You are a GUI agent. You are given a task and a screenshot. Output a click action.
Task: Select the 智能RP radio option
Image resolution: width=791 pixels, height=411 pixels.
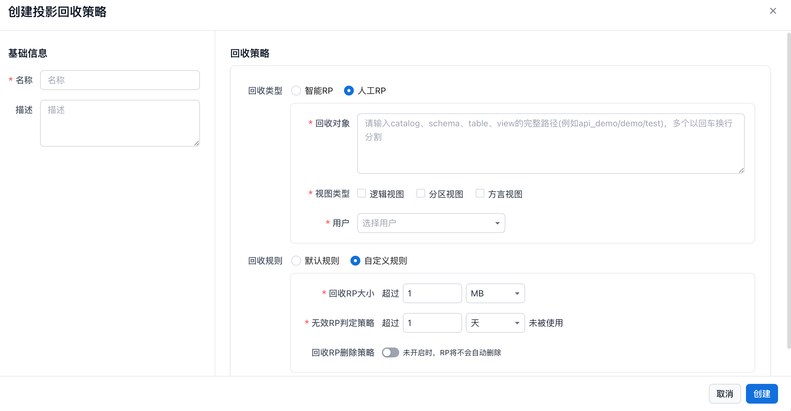tap(296, 91)
